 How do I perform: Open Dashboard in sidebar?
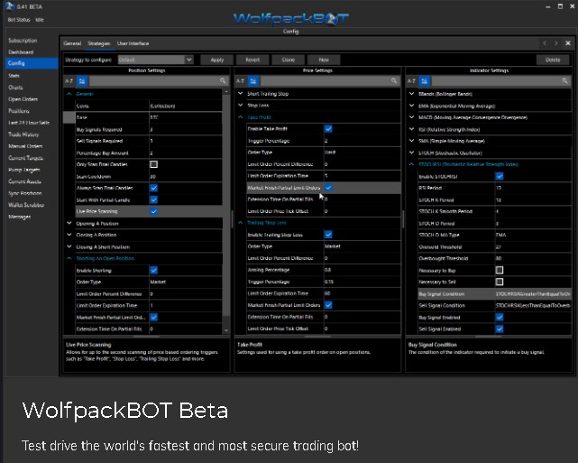tap(21, 52)
